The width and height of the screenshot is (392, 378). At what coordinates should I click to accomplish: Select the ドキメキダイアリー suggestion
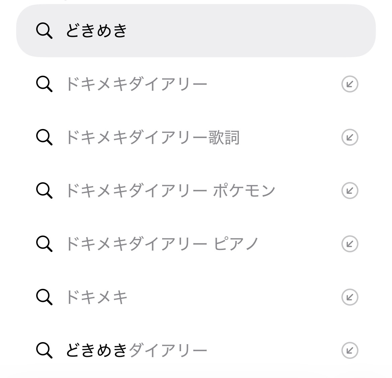pos(136,84)
